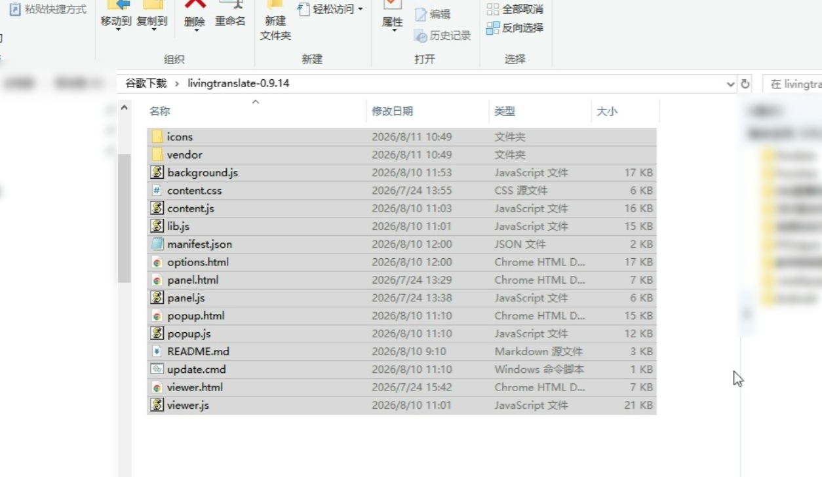The image size is (822, 477).
Task: Open the address bar history dropdown
Action: (x=730, y=84)
